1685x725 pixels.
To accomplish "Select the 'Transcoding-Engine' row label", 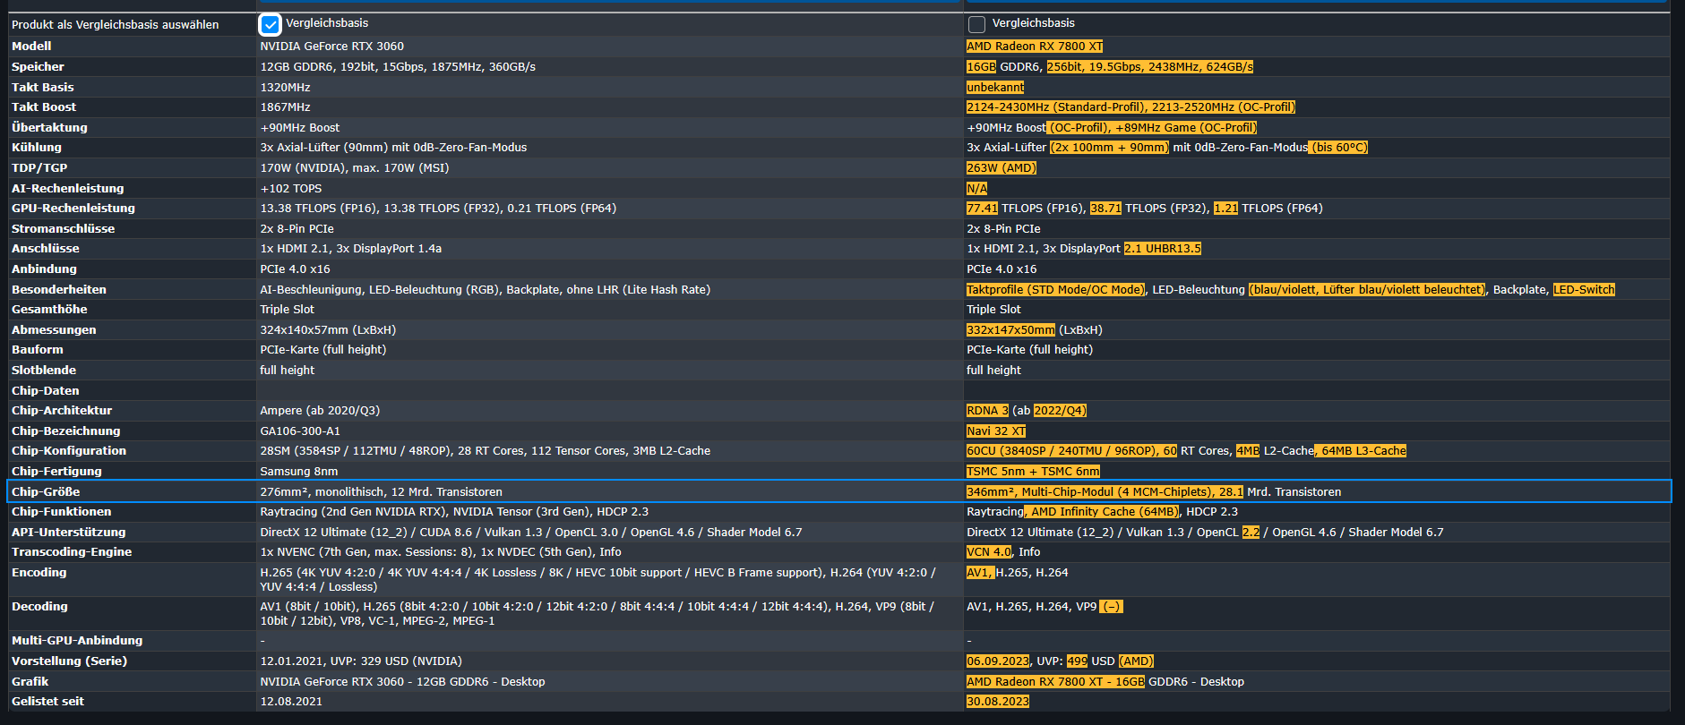I will click(72, 552).
